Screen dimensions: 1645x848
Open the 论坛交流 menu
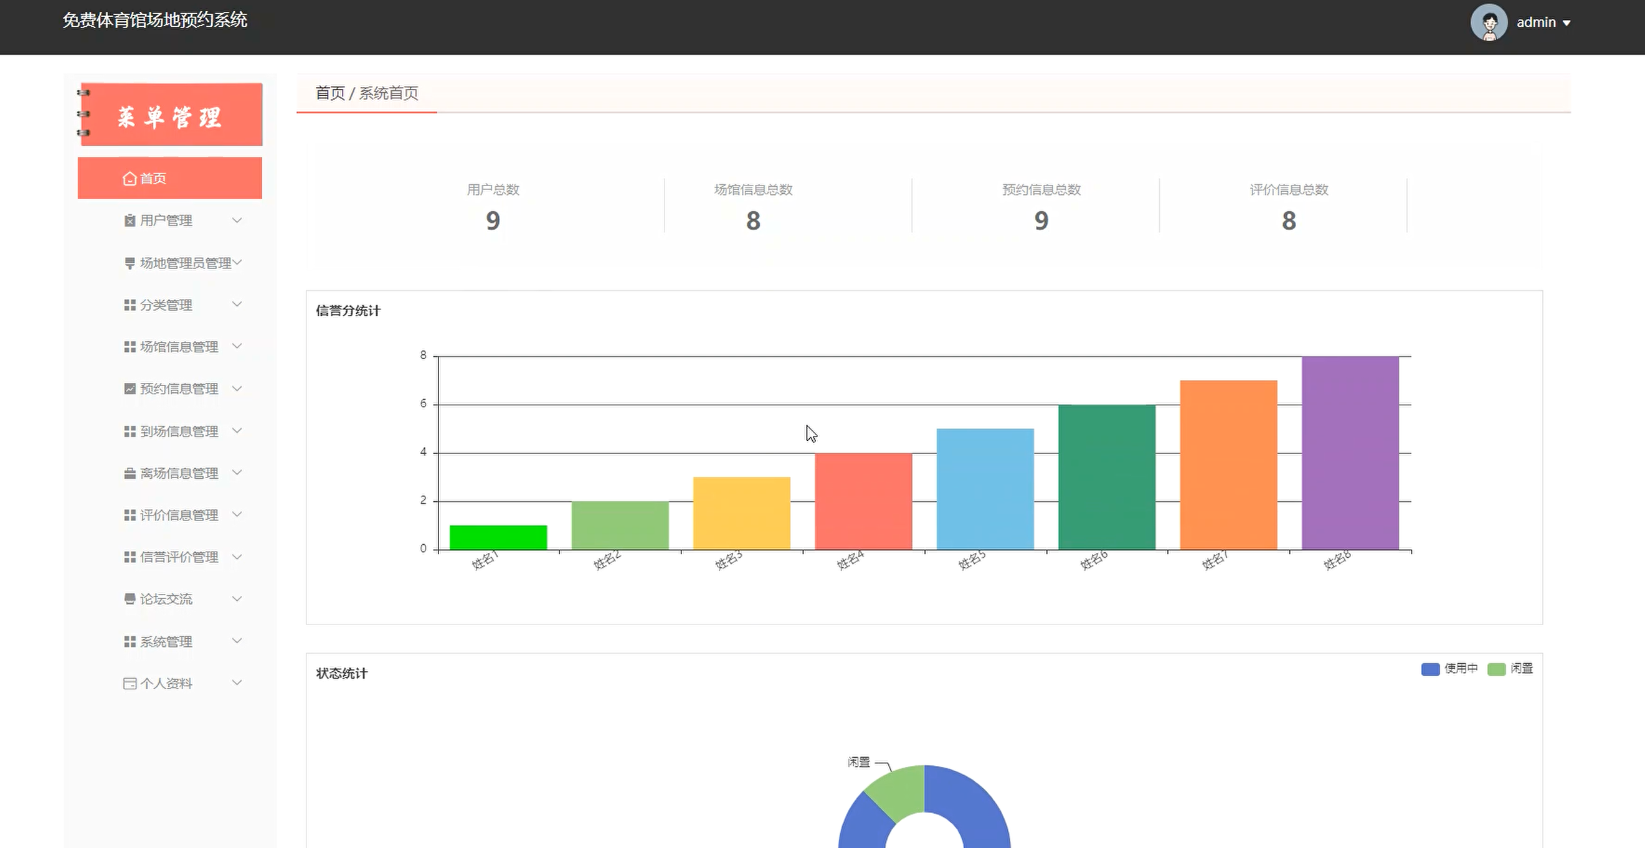pyautogui.click(x=170, y=599)
